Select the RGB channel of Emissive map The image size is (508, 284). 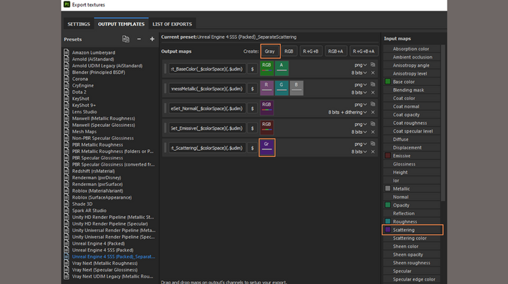(x=267, y=128)
